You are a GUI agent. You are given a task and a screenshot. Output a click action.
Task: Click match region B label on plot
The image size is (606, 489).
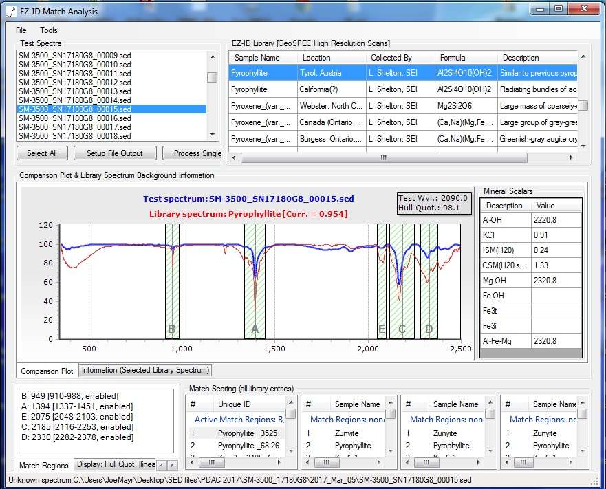[x=172, y=329]
